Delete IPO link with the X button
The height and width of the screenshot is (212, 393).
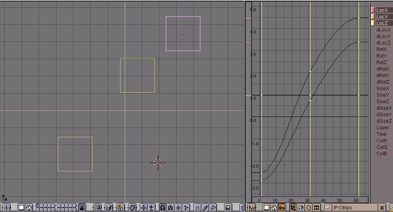(382, 208)
